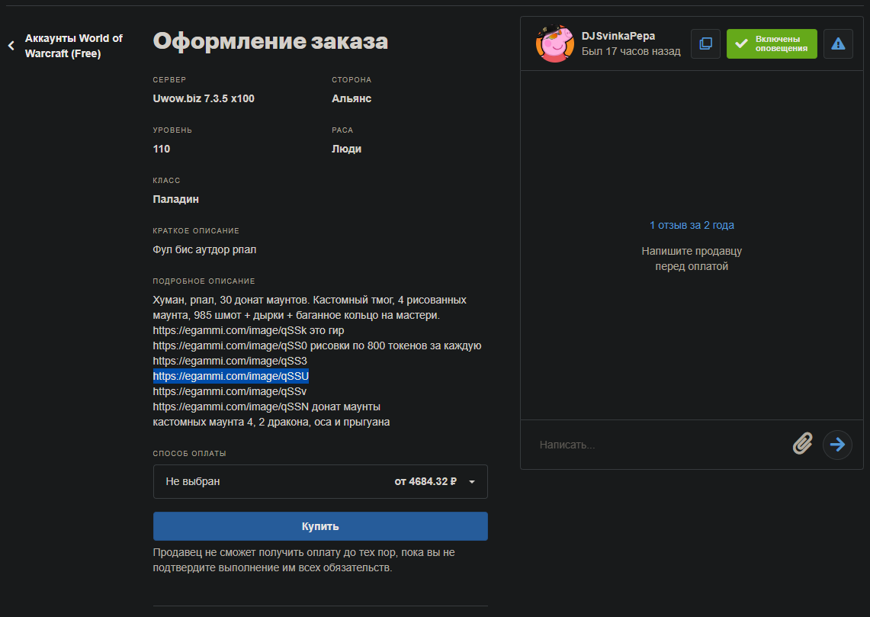The image size is (870, 617).
Task: Attach a file with paperclip icon
Action: click(802, 444)
